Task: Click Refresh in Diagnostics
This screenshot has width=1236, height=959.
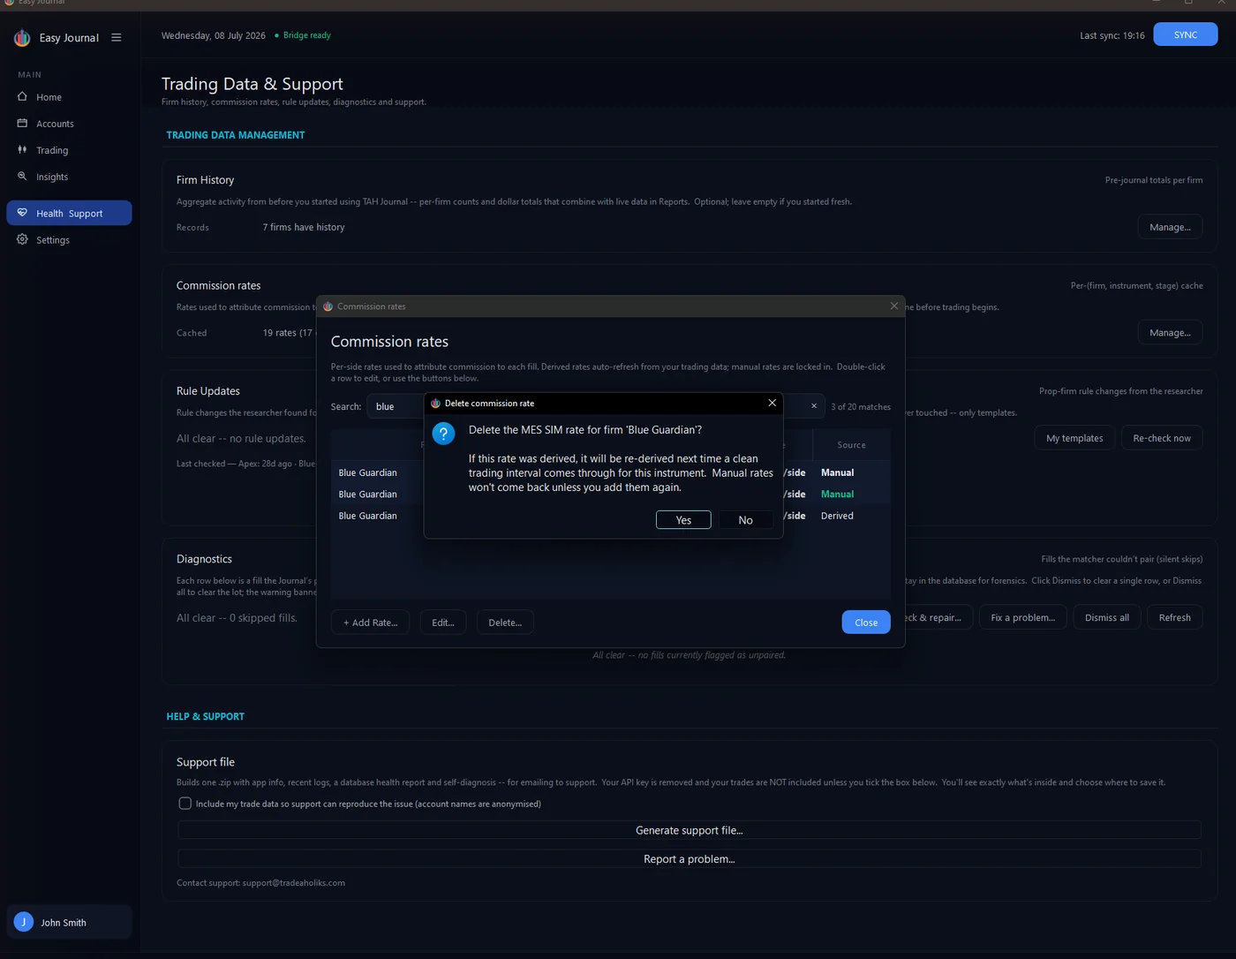Action: pyautogui.click(x=1174, y=617)
